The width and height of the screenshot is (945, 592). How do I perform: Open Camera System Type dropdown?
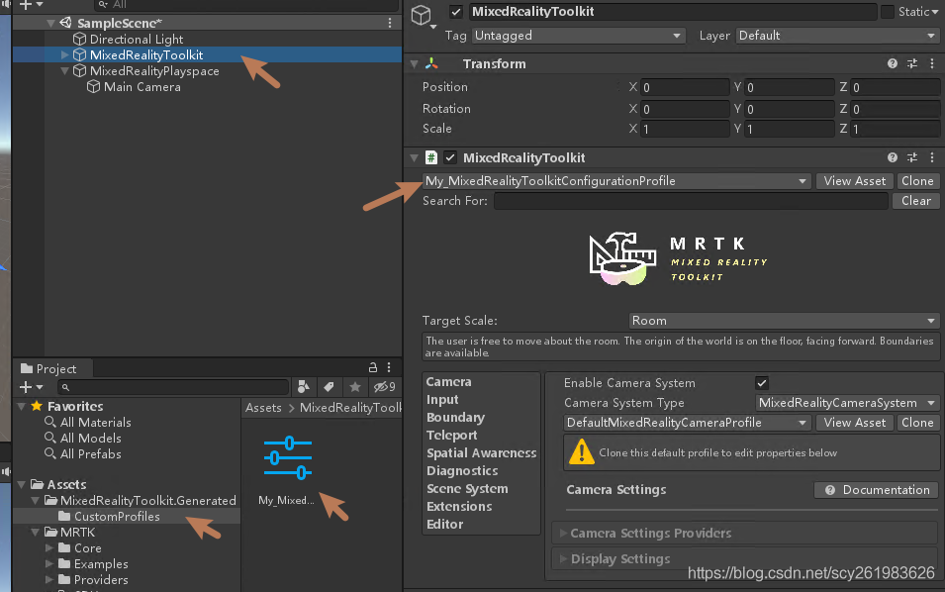point(847,403)
